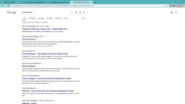Open three-dot menu beside memonotepad.com result
185x104 pixels.
coord(43,63)
